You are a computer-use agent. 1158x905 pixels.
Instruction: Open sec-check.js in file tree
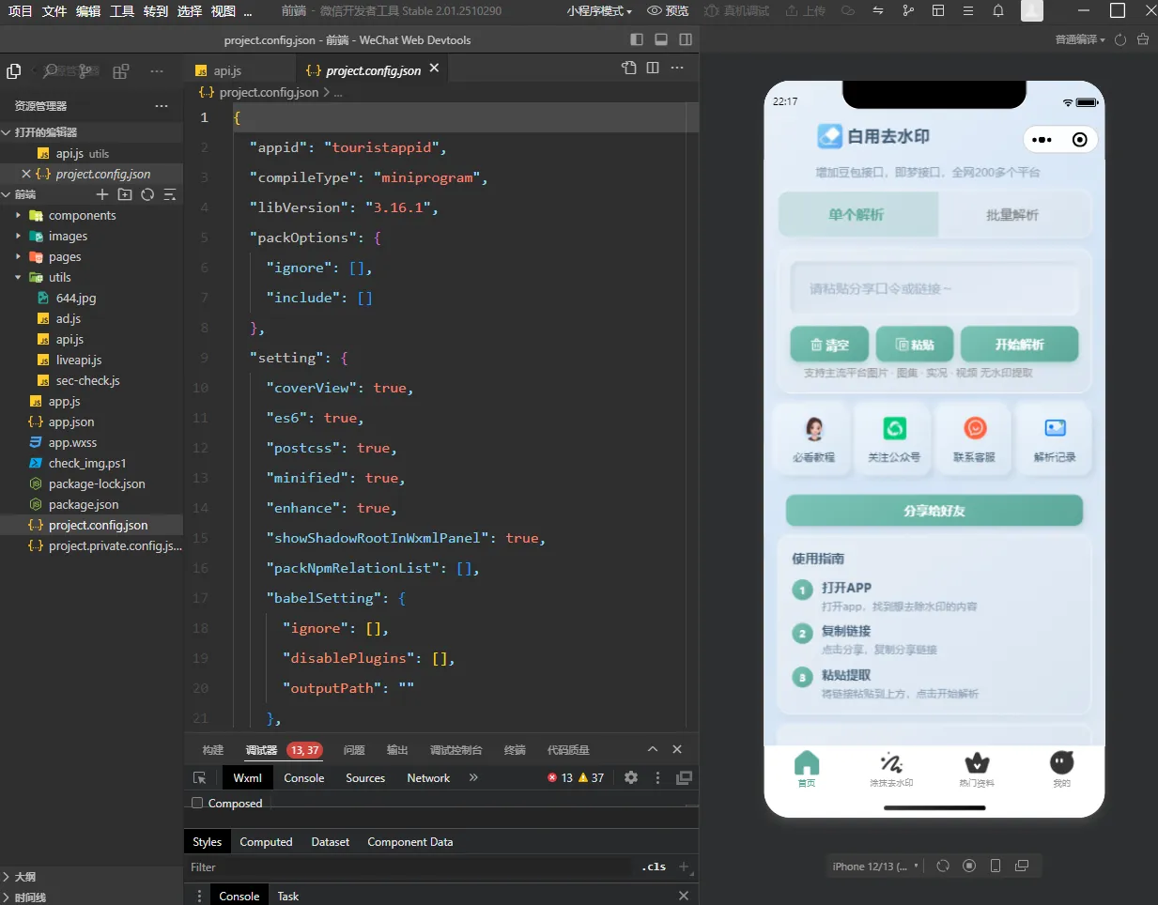pyautogui.click(x=91, y=380)
